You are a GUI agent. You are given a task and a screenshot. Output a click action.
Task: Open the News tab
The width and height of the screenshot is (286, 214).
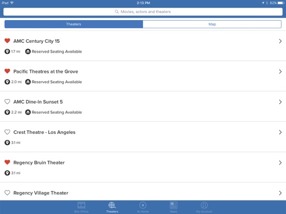[174, 207]
